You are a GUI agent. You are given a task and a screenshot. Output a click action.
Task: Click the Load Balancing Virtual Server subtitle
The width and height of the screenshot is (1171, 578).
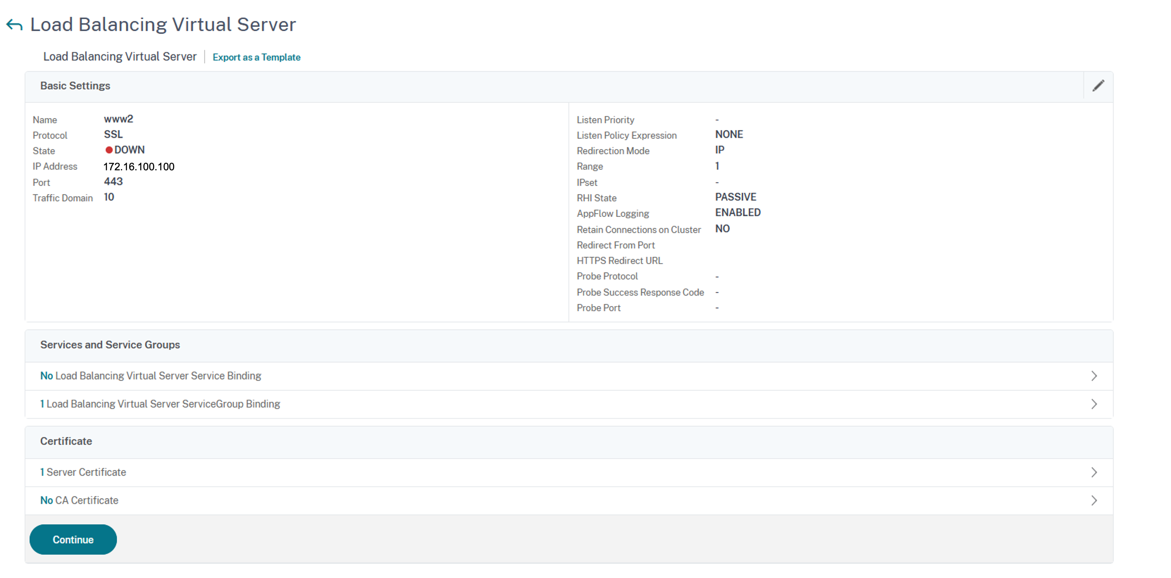tap(120, 57)
